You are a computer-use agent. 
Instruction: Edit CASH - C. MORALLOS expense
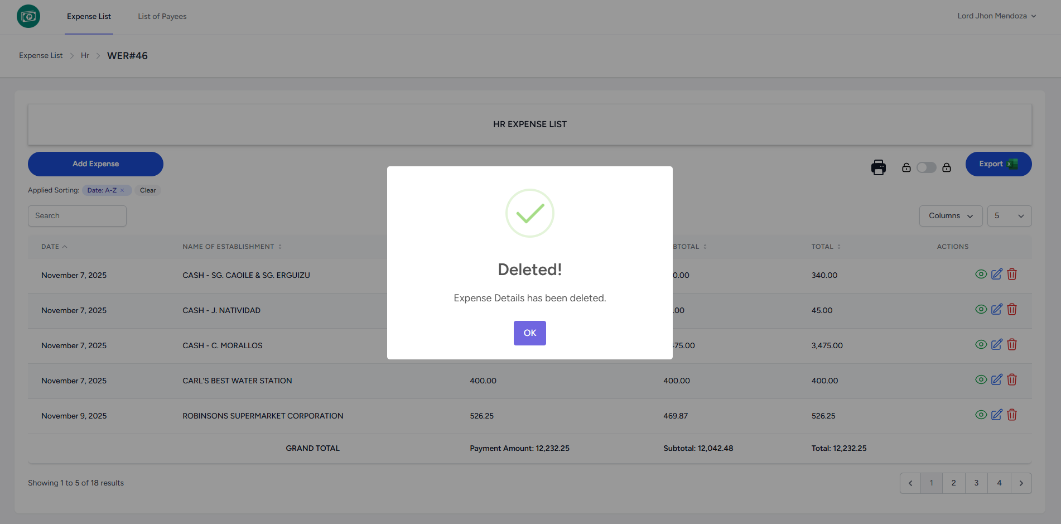click(997, 344)
